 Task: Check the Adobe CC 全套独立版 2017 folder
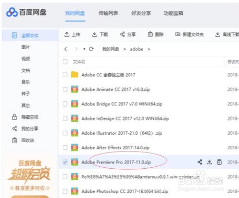pos(65,75)
